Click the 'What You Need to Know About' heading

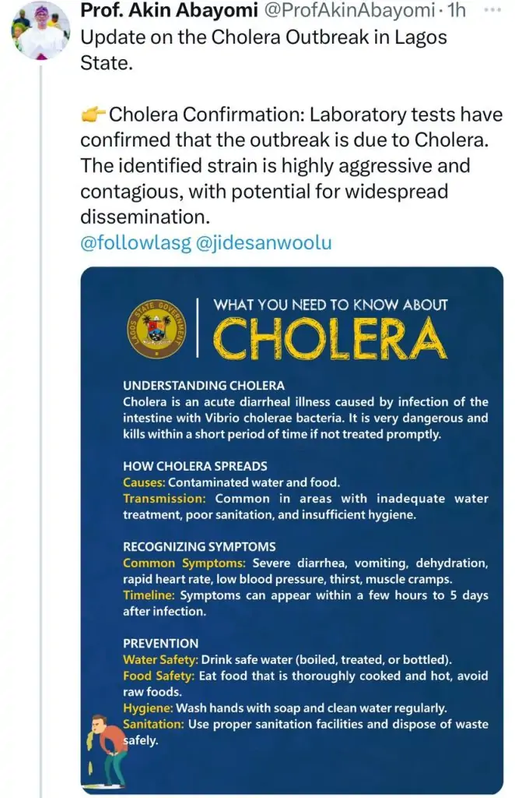click(331, 305)
